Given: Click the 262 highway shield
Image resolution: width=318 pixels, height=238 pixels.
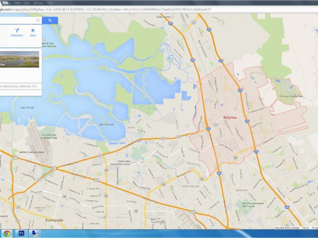Looking at the screenshot, I should coord(193,23).
